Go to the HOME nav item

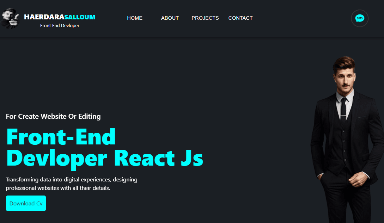pyautogui.click(x=135, y=18)
